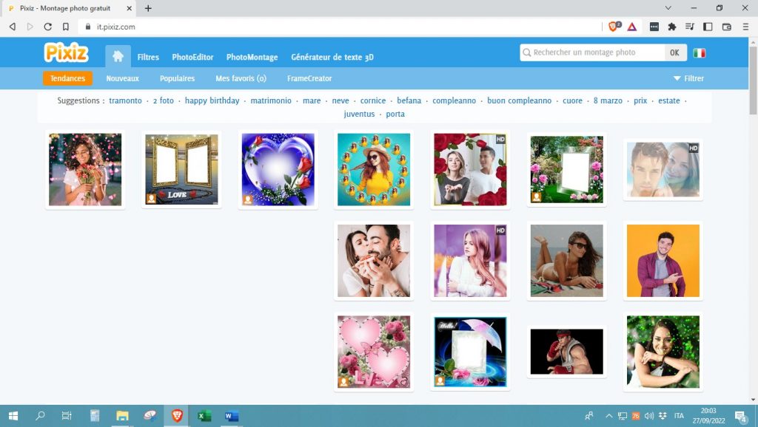Click the Pixiz logo
The width and height of the screenshot is (758, 427).
coord(67,53)
